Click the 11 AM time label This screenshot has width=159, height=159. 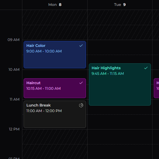pyautogui.click(x=15, y=99)
